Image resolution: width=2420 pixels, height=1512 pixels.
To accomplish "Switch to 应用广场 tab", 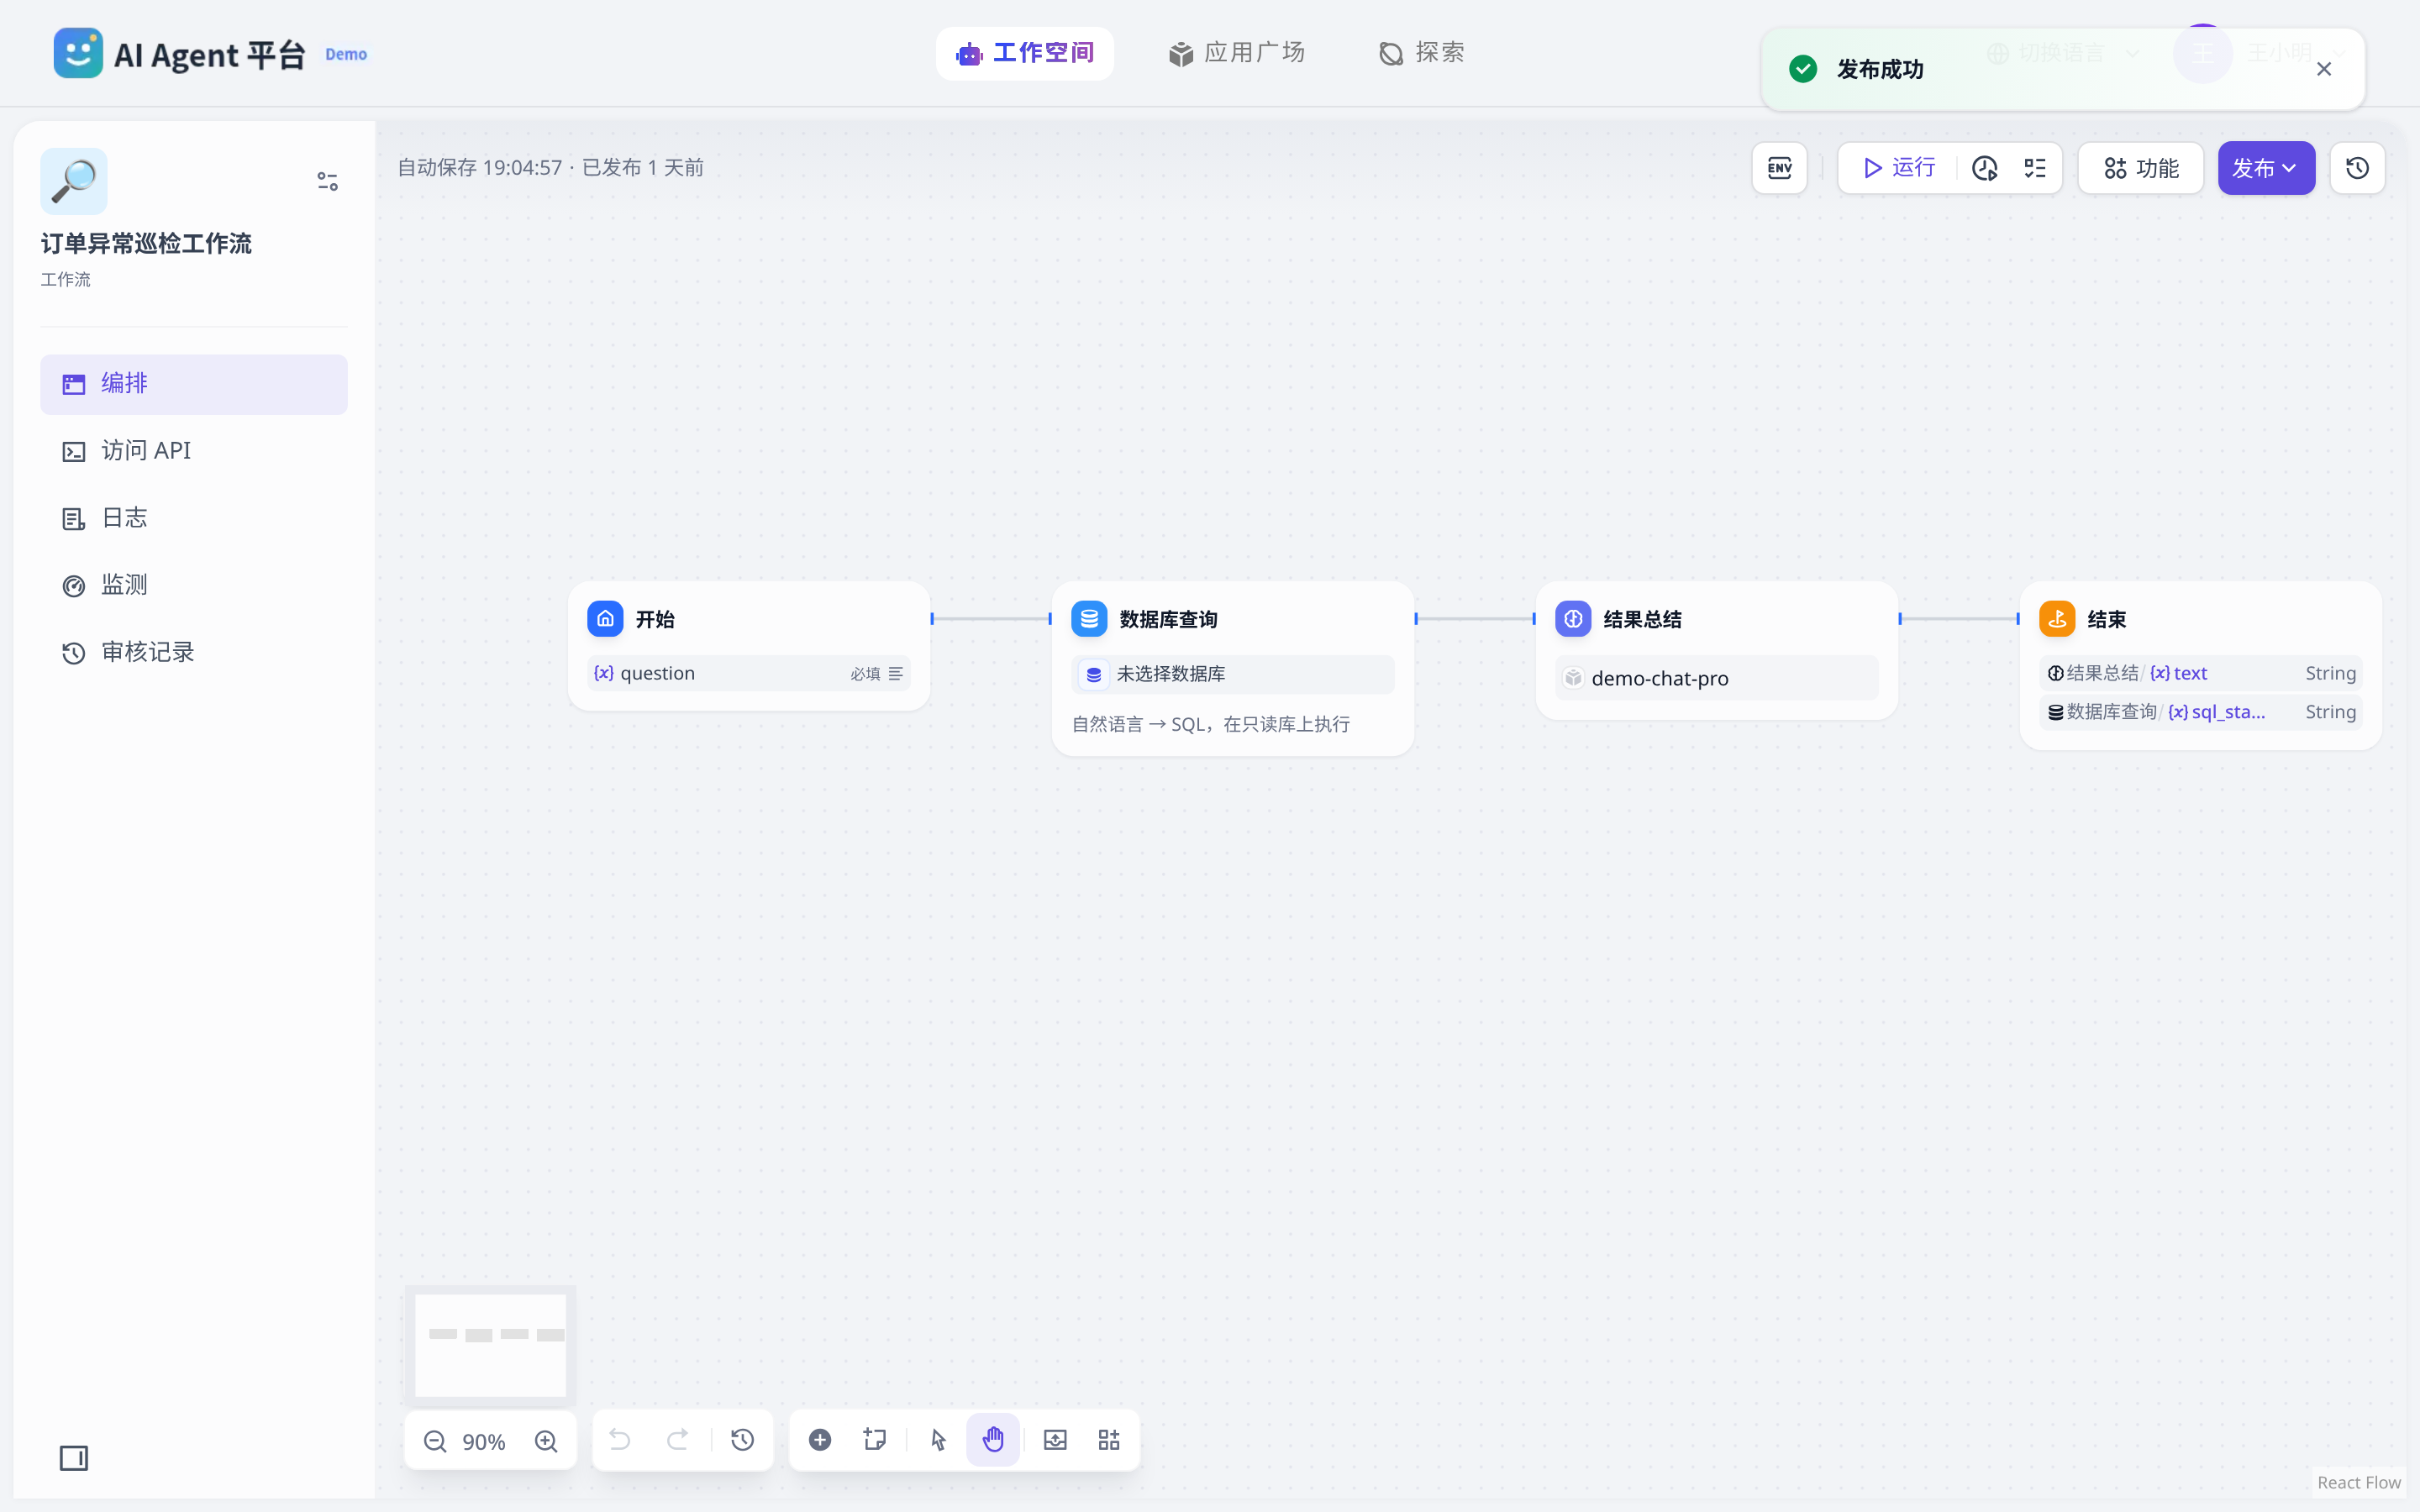I will point(1237,53).
